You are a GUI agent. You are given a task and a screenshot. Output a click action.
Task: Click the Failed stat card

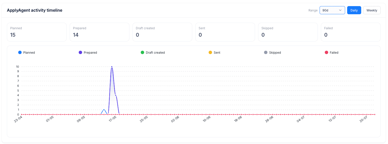coord(351,32)
